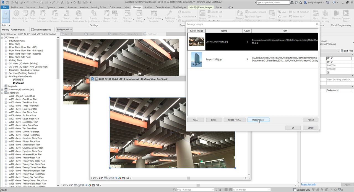Open the Mid - Ceilings workset dropdown
354x192 pixels.
[196, 190]
